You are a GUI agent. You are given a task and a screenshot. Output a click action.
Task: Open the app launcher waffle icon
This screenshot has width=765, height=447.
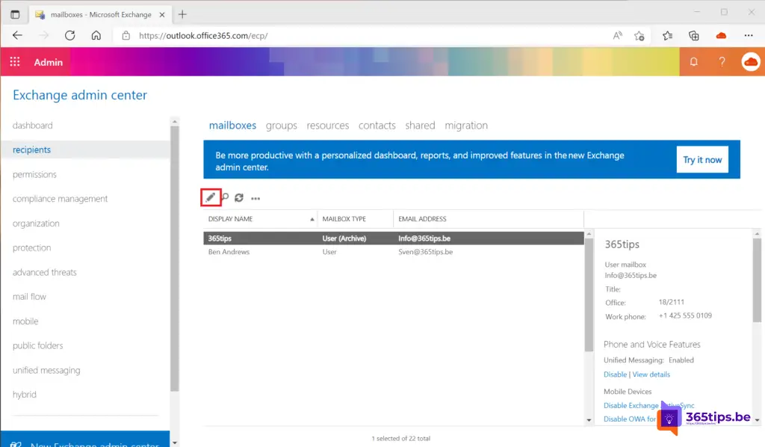point(15,62)
